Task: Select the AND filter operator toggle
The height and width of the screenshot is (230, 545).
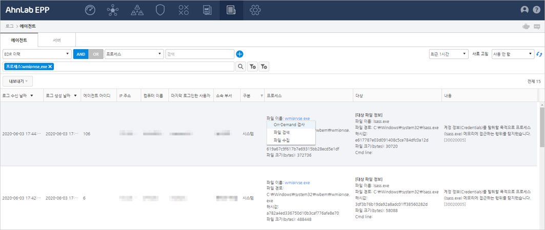Action: point(80,54)
